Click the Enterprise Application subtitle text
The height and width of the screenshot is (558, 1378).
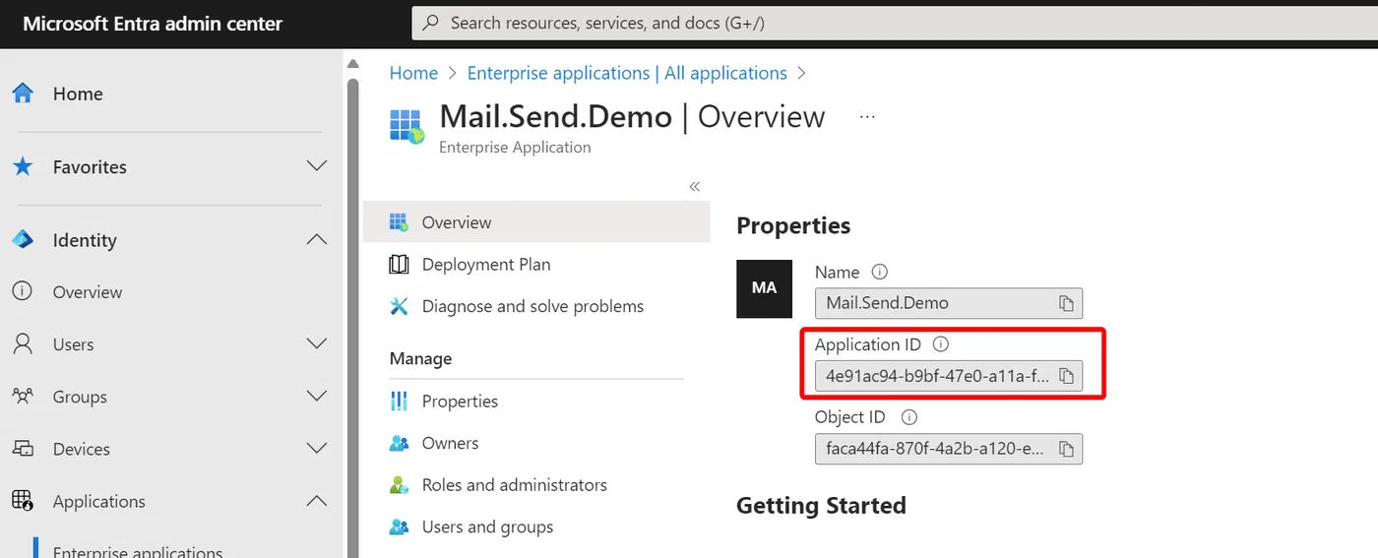point(515,148)
